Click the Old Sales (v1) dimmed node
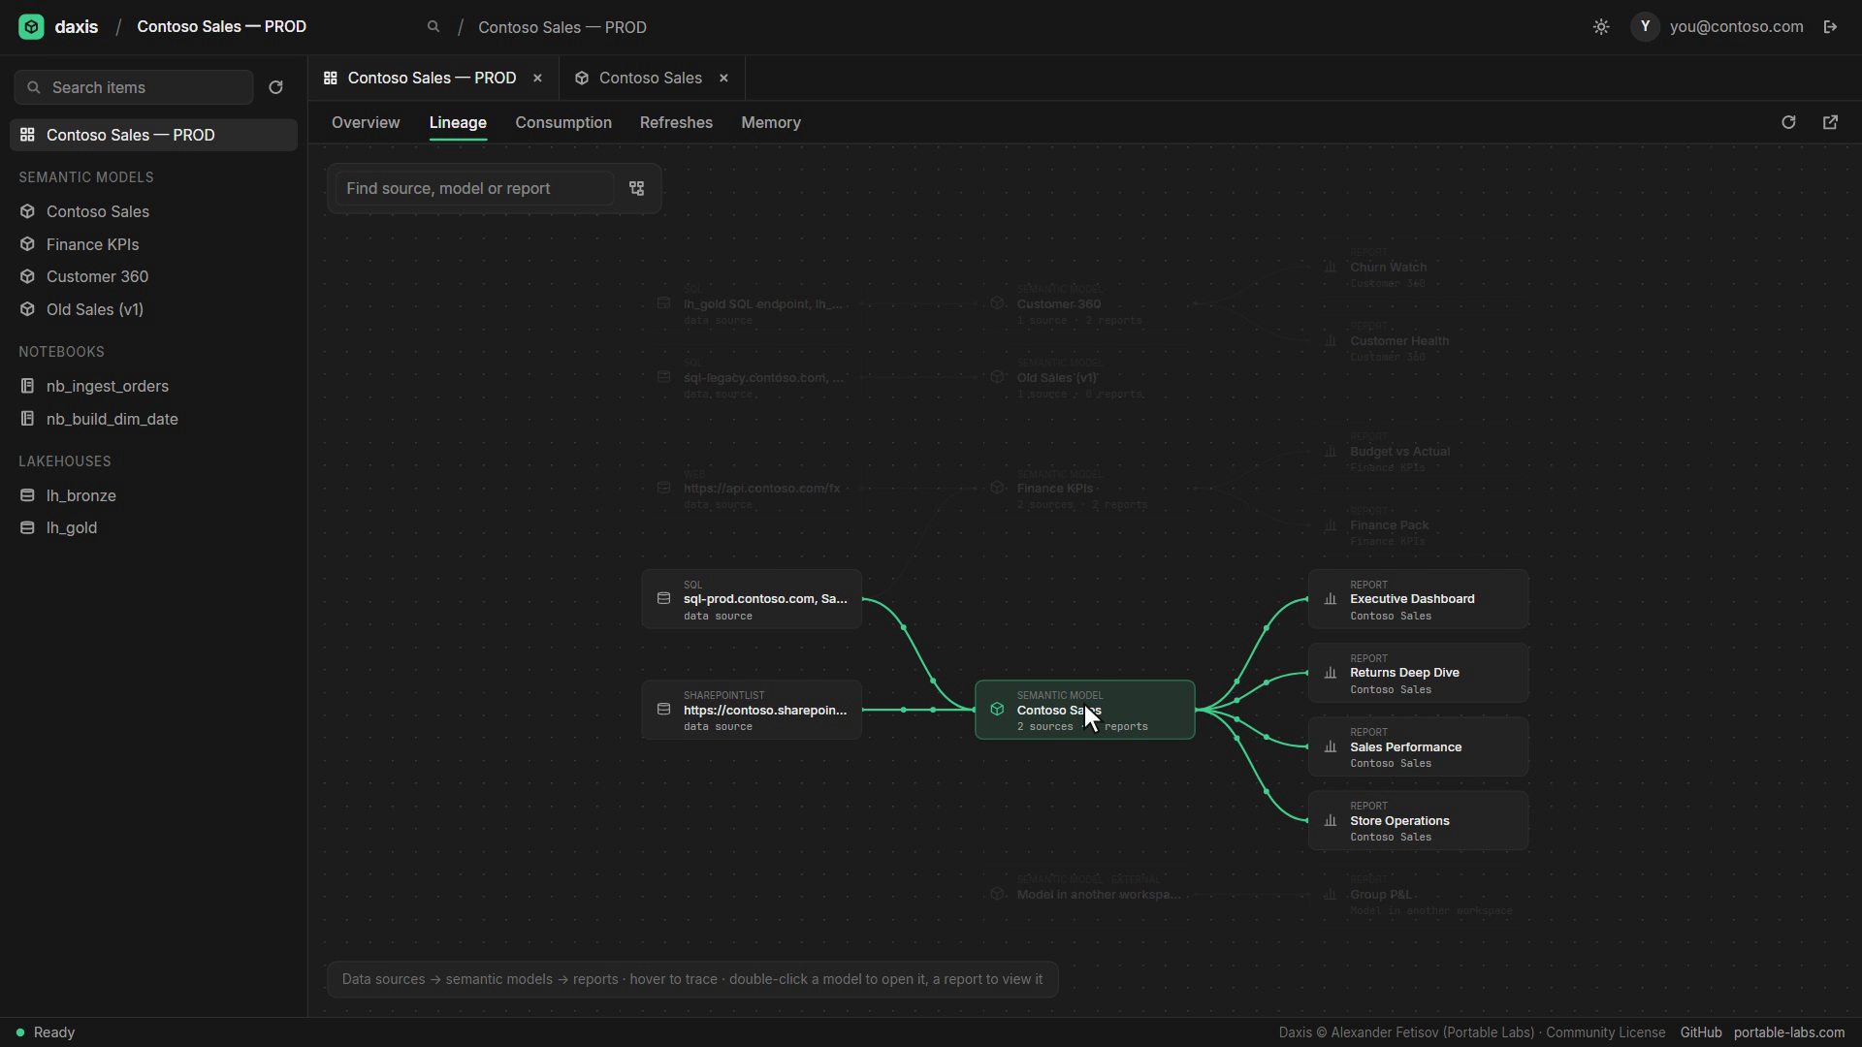Image resolution: width=1862 pixels, height=1047 pixels. click(1085, 377)
